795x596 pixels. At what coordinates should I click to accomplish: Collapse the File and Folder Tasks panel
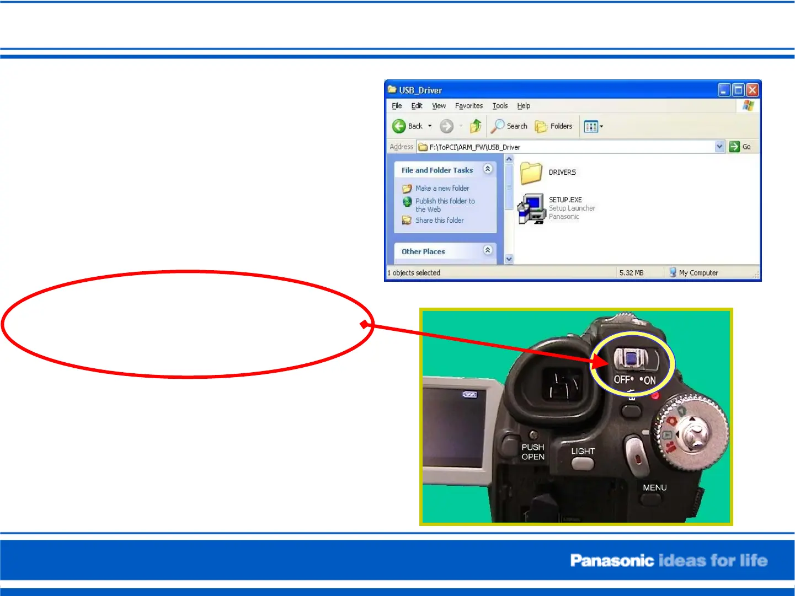click(x=488, y=169)
